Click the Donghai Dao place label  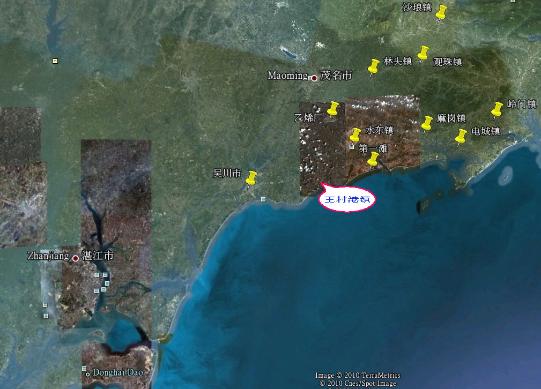(118, 372)
